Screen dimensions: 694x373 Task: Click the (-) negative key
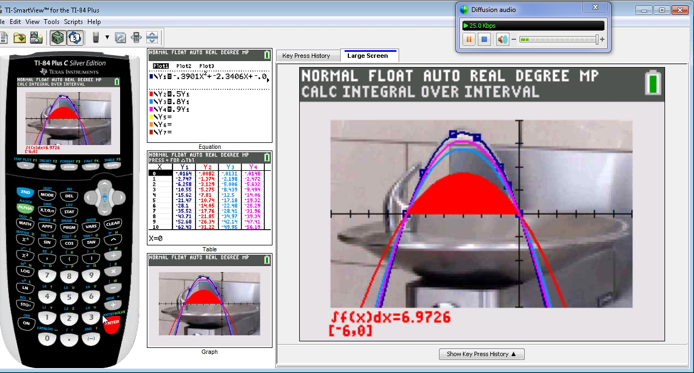(x=91, y=339)
